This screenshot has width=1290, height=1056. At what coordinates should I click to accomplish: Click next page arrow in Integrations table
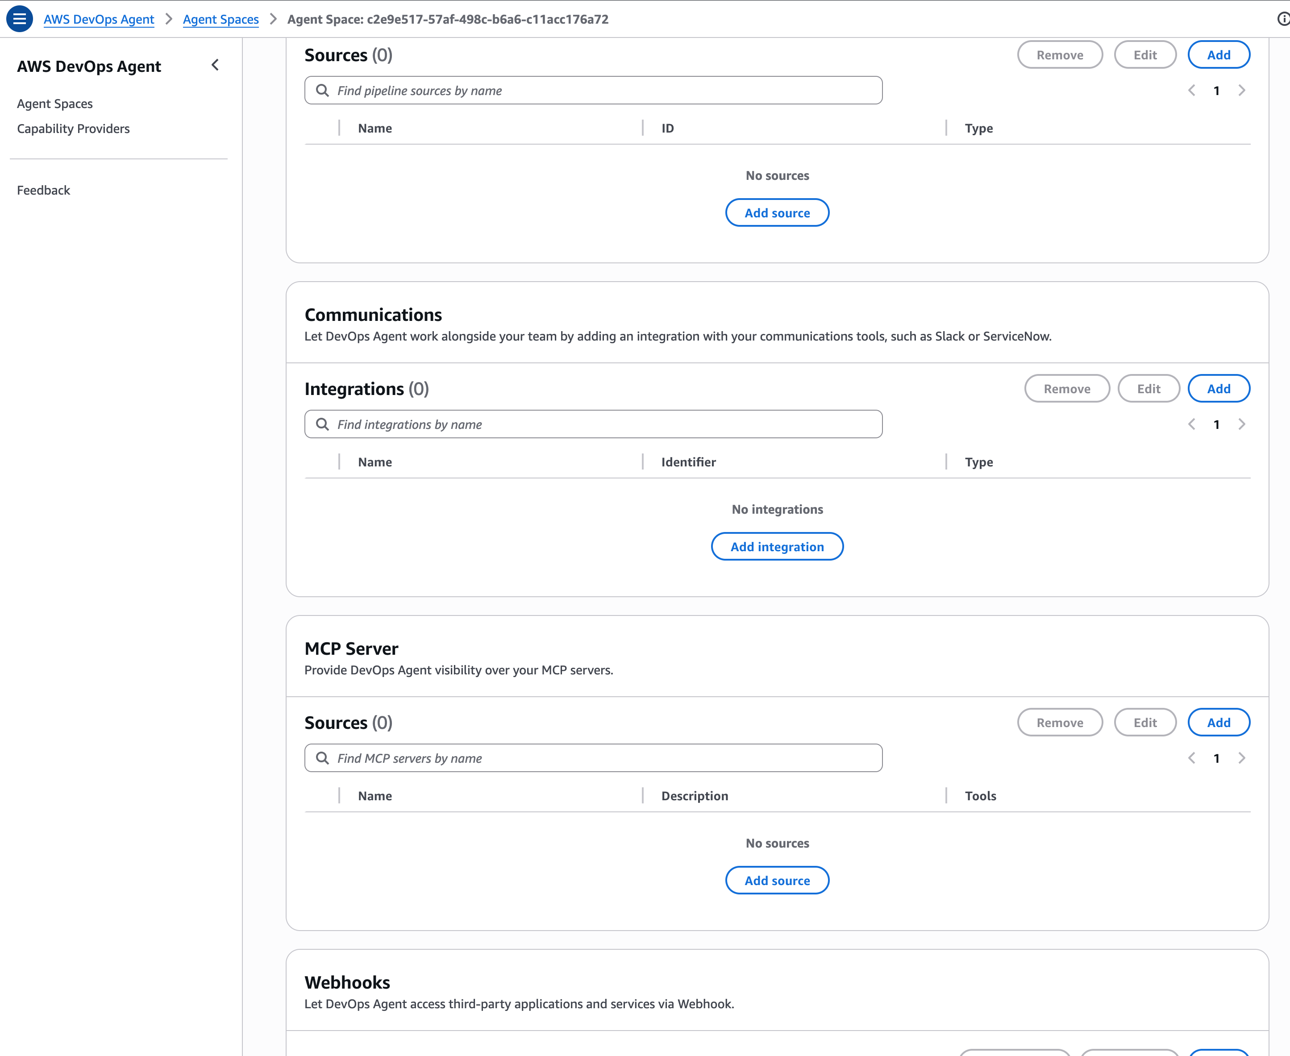tap(1241, 424)
